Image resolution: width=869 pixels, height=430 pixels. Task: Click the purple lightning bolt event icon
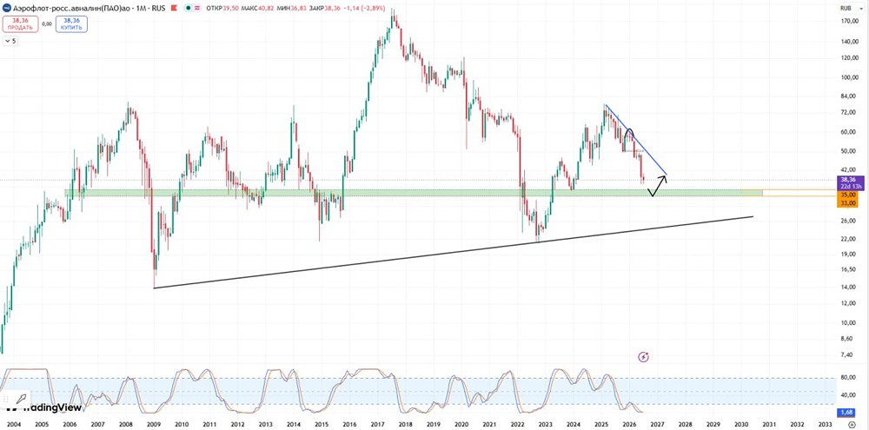[643, 357]
